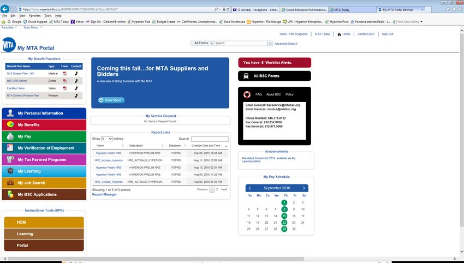The width and height of the screenshot is (464, 263).
Task: Open the Edit menu
Action: (x=13, y=16)
